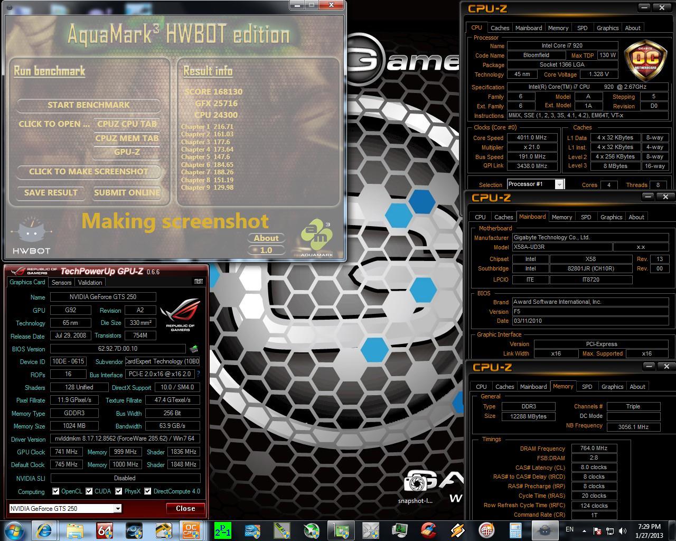Click the Core Speed 4011.0 MHz value
Image resolution: width=676 pixels, height=541 pixels.
pos(531,137)
